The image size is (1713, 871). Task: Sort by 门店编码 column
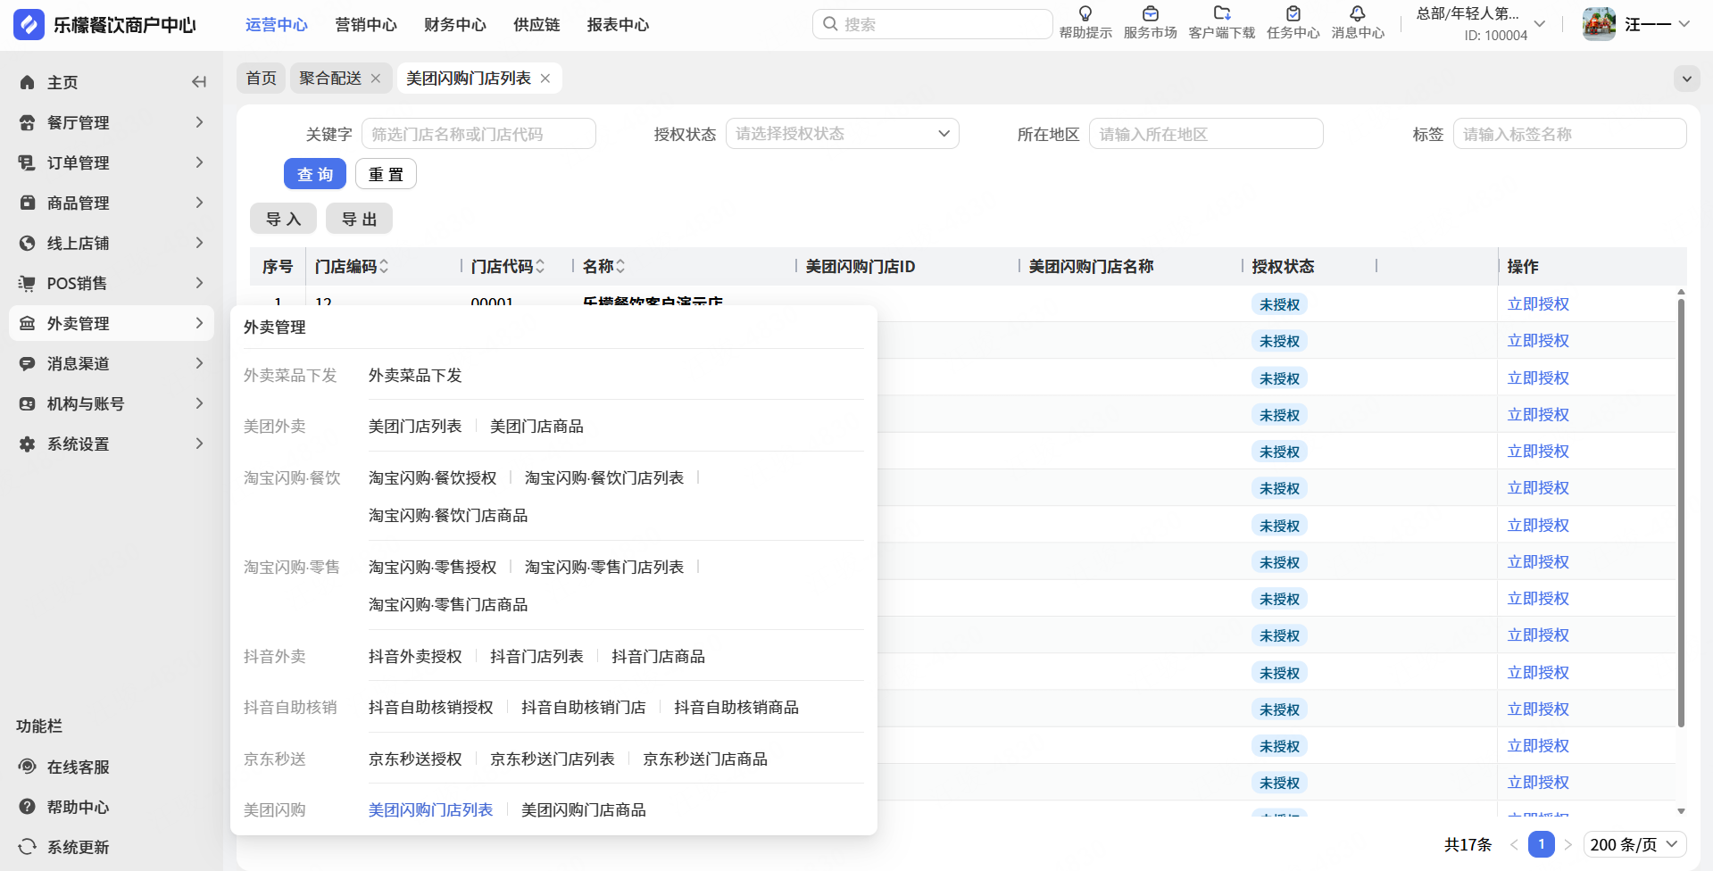[x=384, y=267]
